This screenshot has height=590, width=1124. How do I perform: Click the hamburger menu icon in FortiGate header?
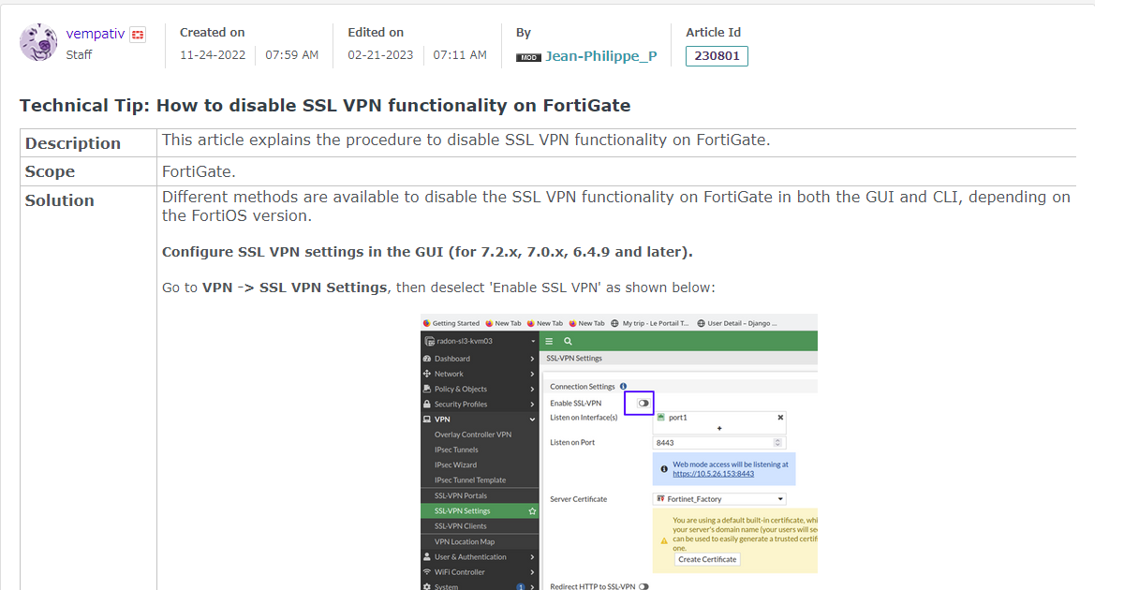point(550,341)
